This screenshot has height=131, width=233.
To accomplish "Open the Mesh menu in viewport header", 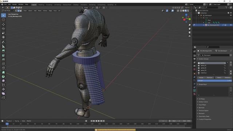I will coord(40,11).
